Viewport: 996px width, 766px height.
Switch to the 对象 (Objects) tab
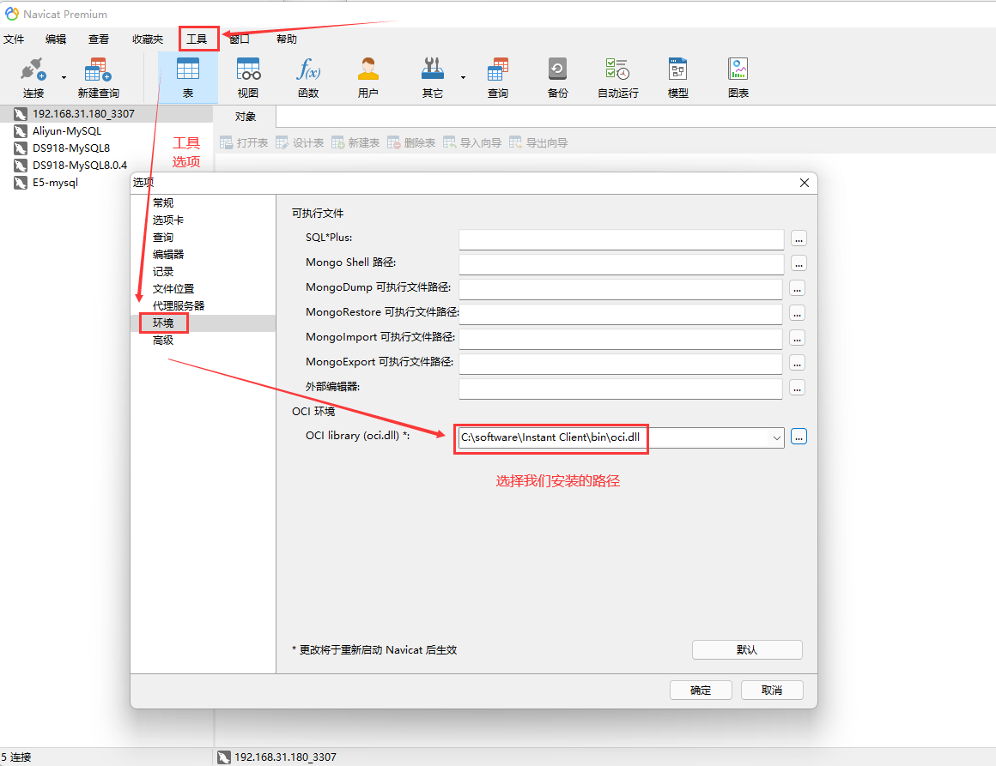tap(245, 117)
